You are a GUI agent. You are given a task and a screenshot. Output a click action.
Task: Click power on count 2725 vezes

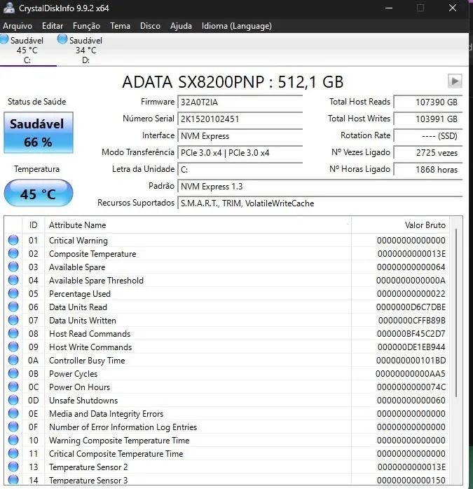428,152
